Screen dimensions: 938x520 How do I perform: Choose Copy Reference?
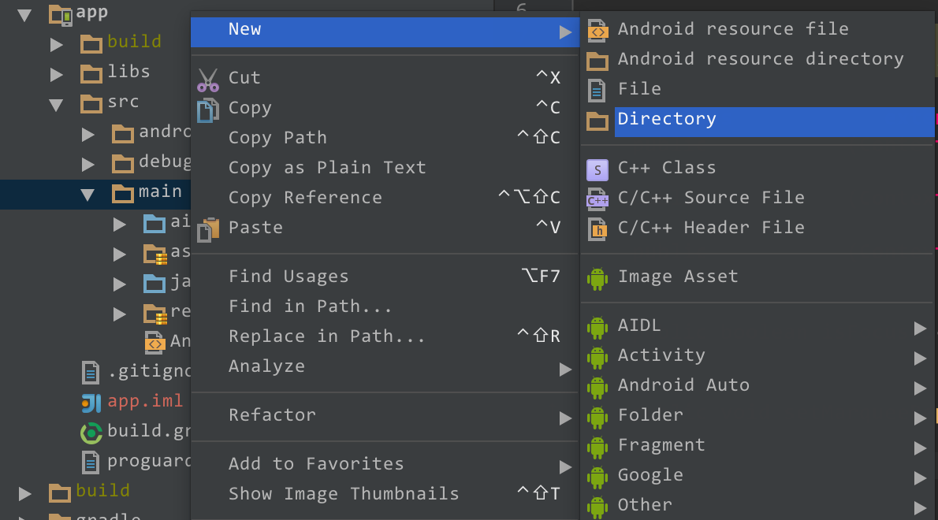385,197
